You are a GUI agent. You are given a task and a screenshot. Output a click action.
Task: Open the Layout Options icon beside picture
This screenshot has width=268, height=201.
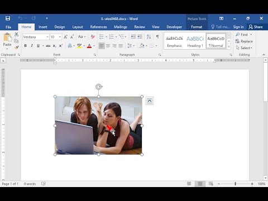click(150, 101)
